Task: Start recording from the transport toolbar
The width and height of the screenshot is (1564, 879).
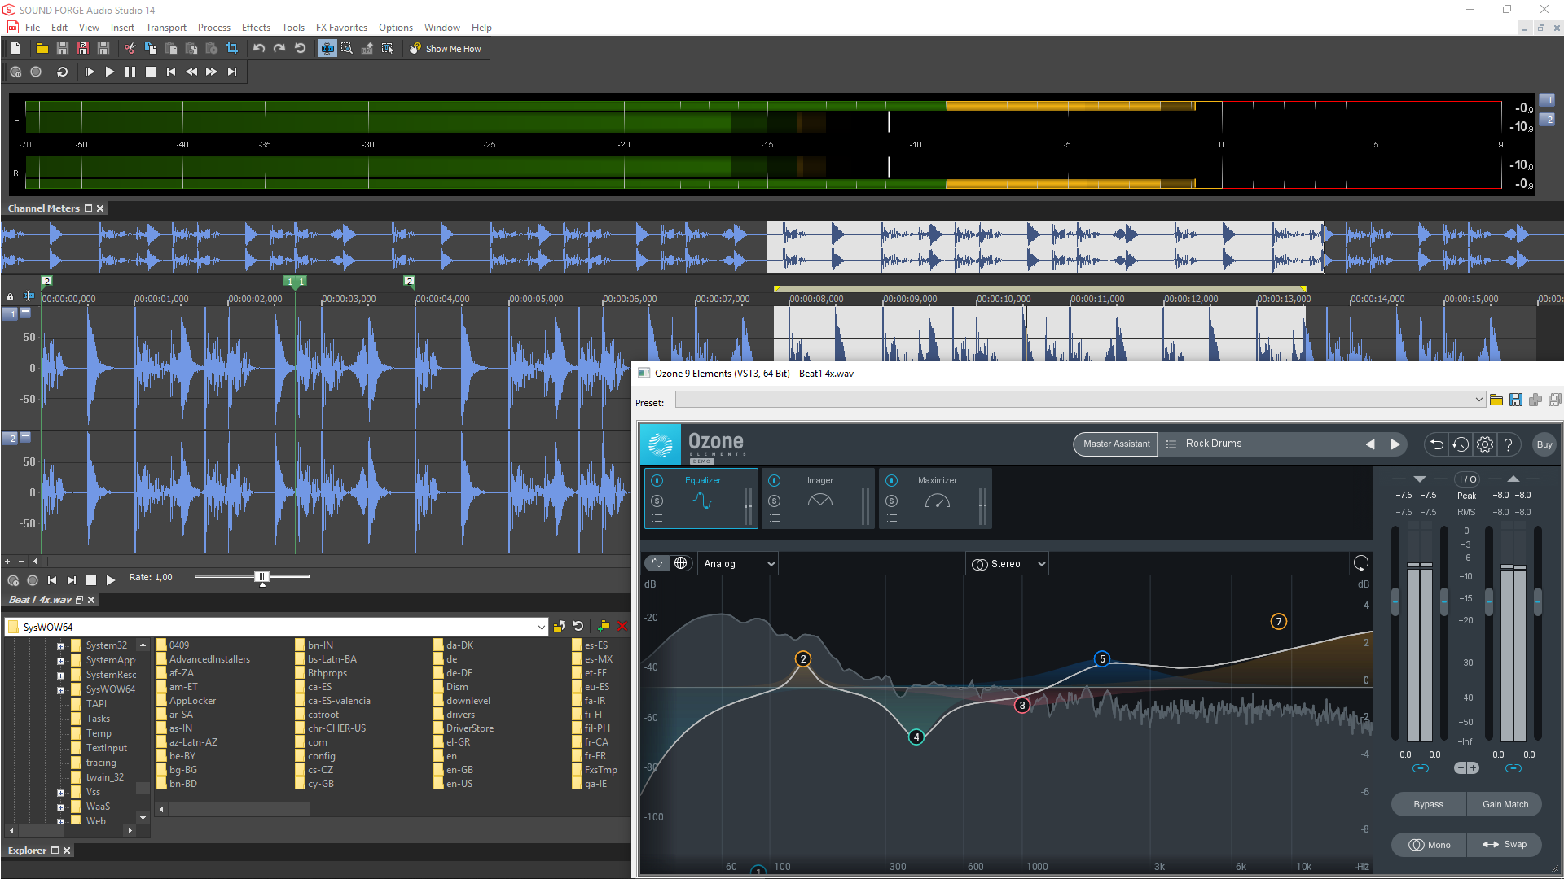Action: click(36, 72)
